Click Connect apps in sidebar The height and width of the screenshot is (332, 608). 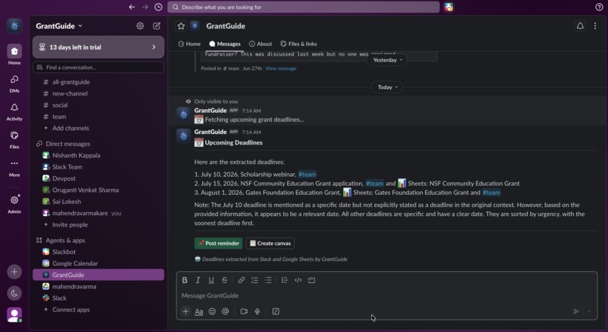pyautogui.click(x=71, y=309)
